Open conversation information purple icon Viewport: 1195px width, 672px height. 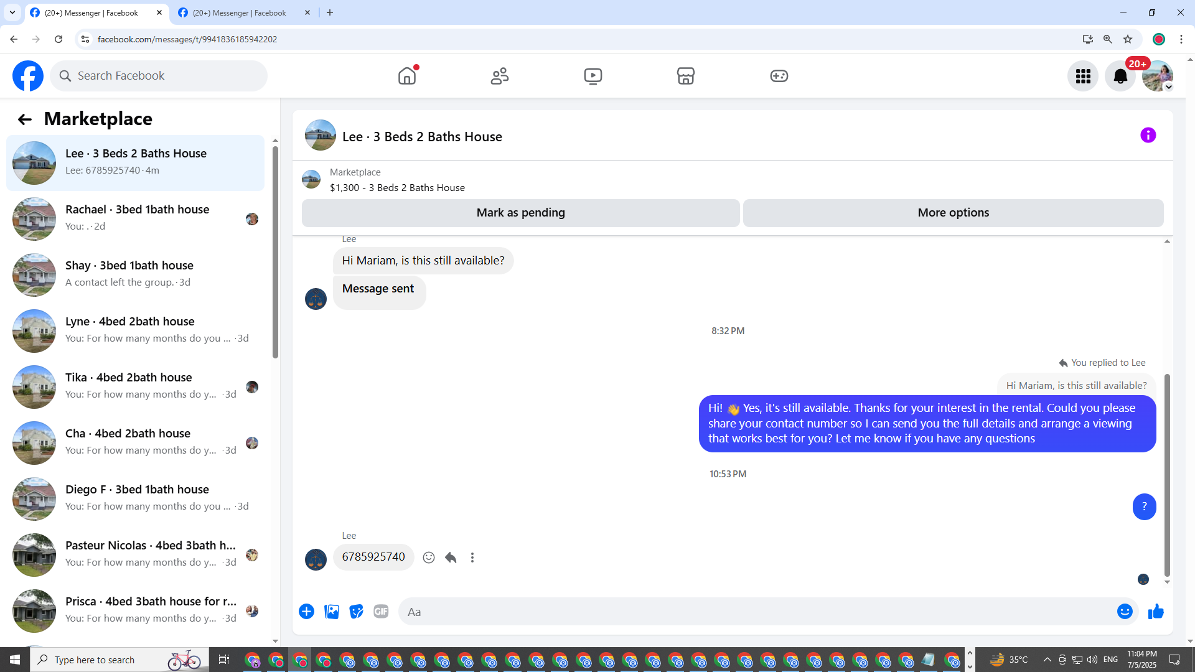[x=1148, y=135]
